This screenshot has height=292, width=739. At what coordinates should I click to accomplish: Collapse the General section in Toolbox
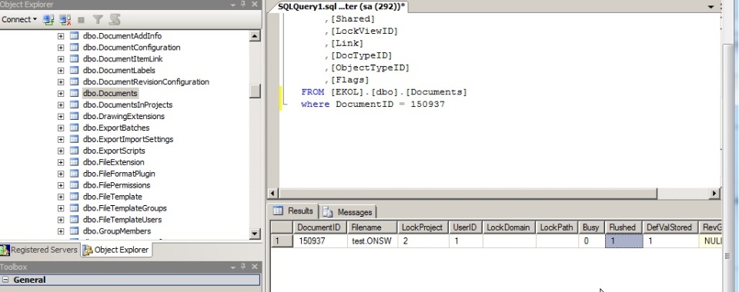point(5,280)
